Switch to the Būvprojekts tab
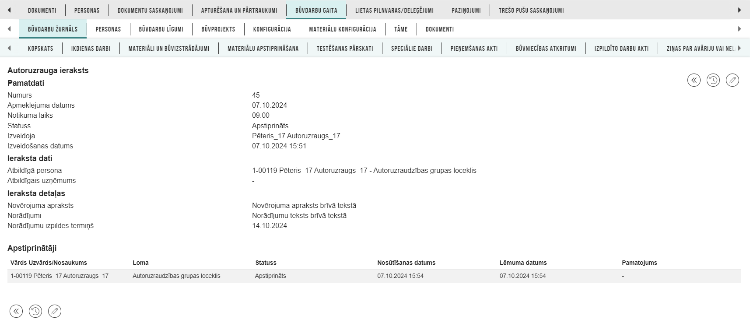The width and height of the screenshot is (750, 323). pyautogui.click(x=218, y=29)
